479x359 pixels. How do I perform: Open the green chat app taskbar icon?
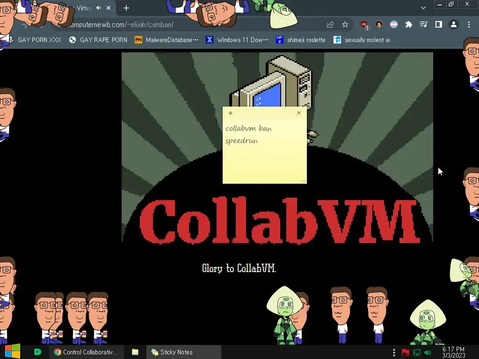(x=37, y=352)
